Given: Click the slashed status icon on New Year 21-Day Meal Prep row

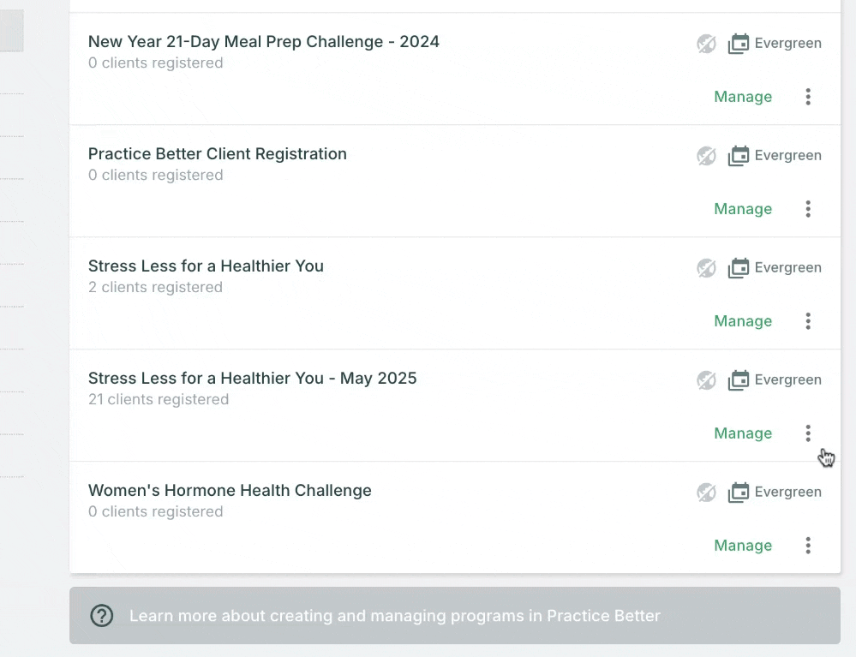Looking at the screenshot, I should click(706, 44).
